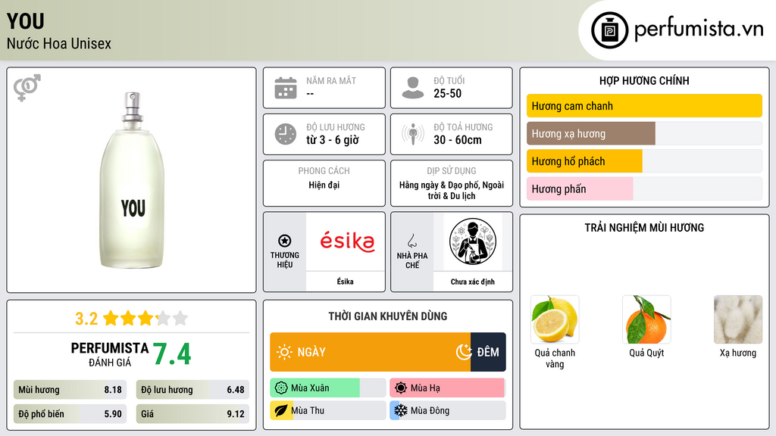Click the Độ phổ biến 5.90 score bar
776x436 pixels.
[x=70, y=414]
